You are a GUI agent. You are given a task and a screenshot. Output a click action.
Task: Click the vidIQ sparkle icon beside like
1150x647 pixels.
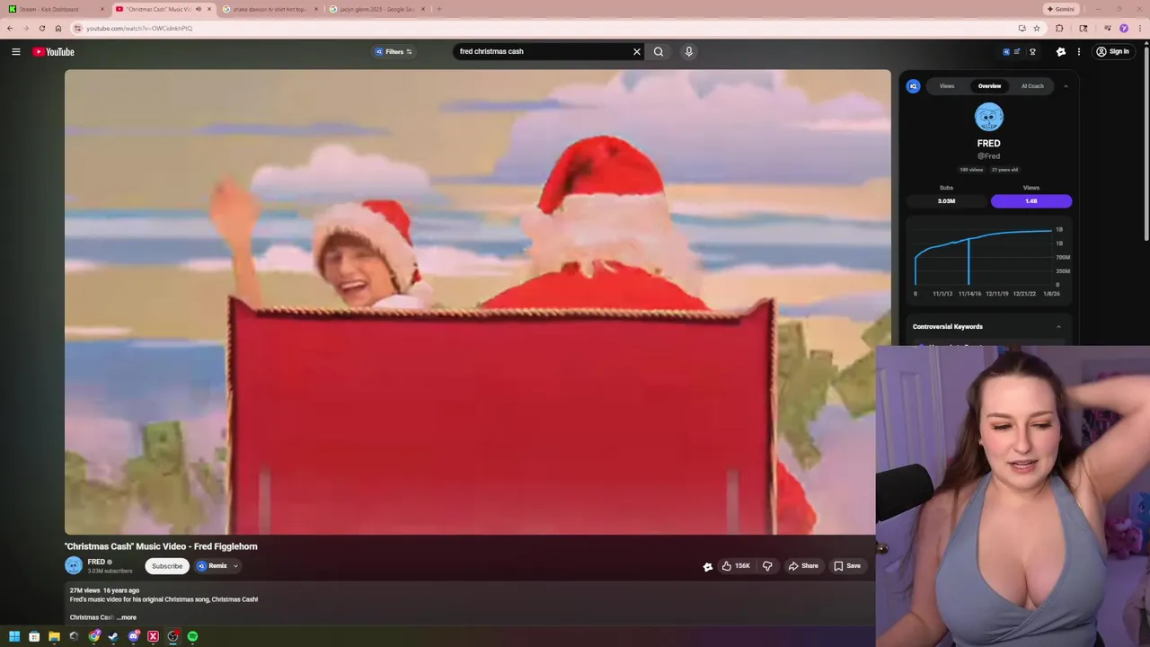pos(708,566)
